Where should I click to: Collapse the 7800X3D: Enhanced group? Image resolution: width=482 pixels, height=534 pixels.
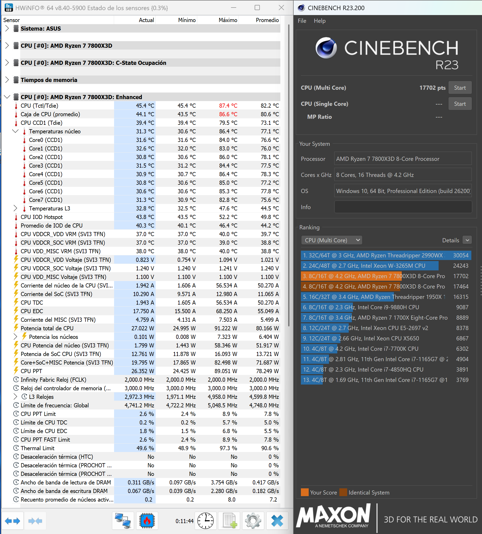7,97
